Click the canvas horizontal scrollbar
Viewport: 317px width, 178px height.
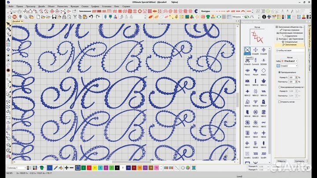131,162
